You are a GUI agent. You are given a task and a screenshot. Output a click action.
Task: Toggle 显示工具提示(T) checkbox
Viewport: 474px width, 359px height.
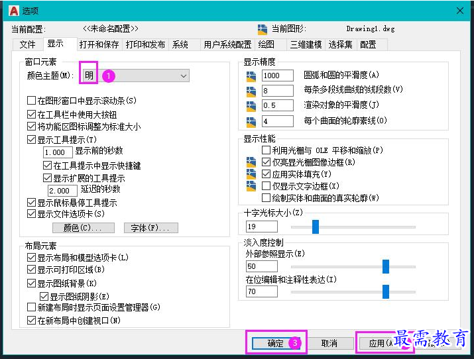click(31, 140)
